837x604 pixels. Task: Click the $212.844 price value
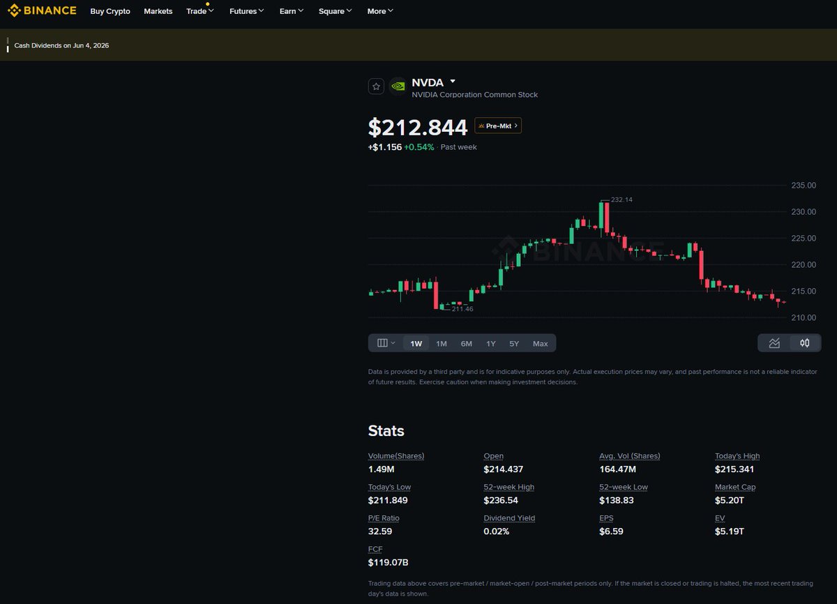(x=418, y=128)
